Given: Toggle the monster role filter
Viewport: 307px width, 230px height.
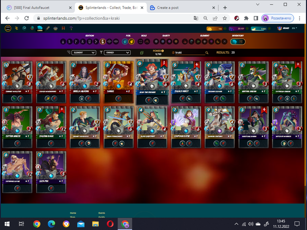Looking at the screenshot, I should 147,42.
